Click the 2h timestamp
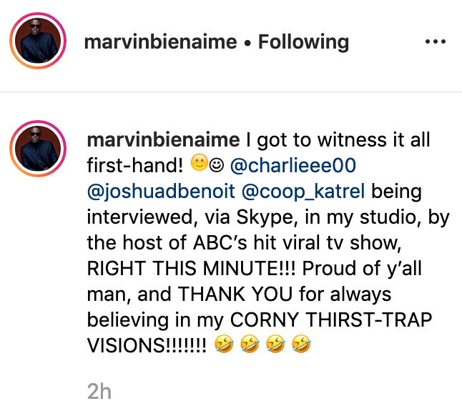The image size is (462, 416). point(99,392)
